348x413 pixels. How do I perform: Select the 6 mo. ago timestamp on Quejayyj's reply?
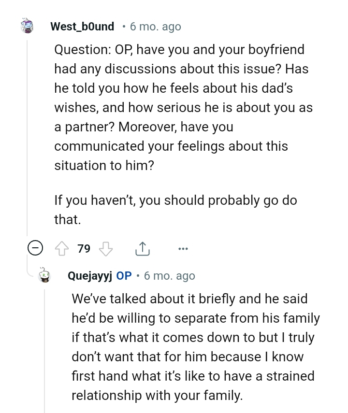[169, 276]
